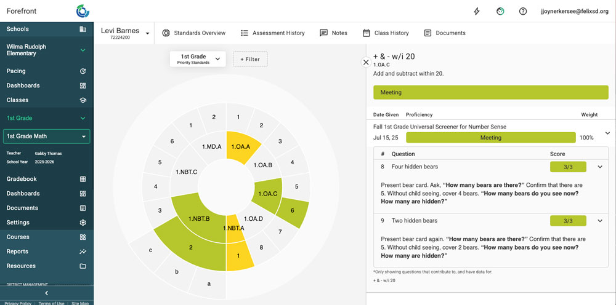Click the lightning bolt icon in header
Screen dimensions: 616x305
477,11
